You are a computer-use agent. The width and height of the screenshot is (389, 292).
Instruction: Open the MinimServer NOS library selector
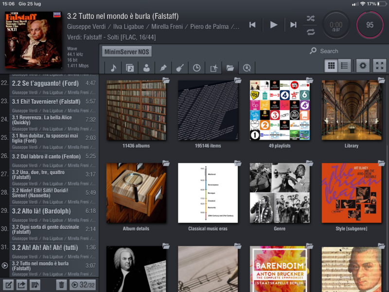(127, 52)
